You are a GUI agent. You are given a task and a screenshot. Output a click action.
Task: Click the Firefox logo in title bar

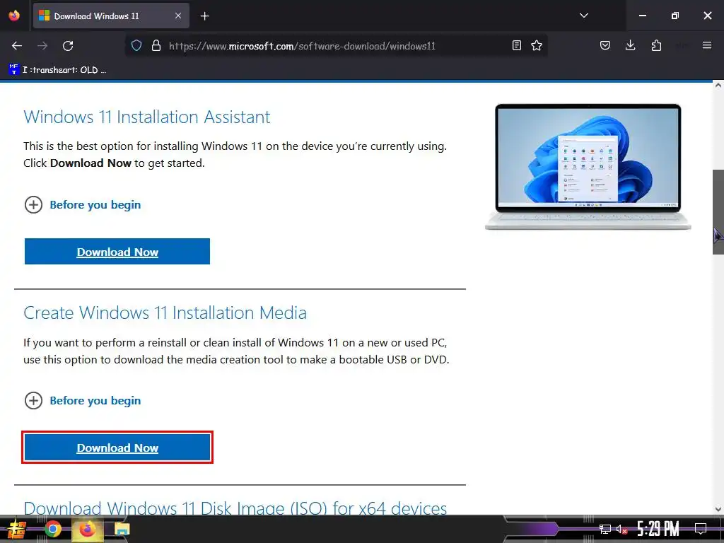14,16
